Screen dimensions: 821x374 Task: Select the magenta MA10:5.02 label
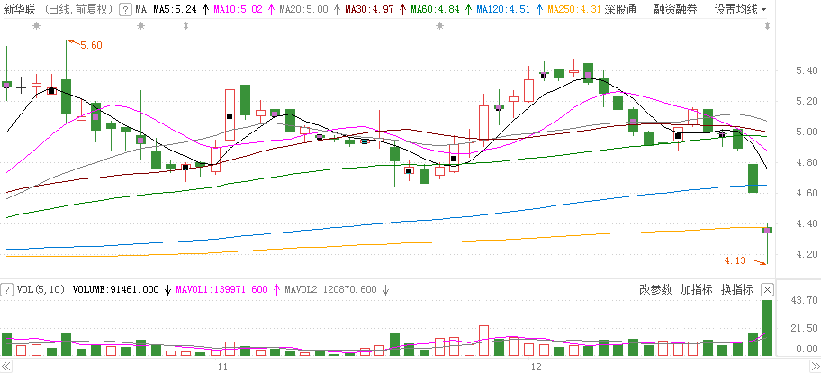[x=239, y=9]
